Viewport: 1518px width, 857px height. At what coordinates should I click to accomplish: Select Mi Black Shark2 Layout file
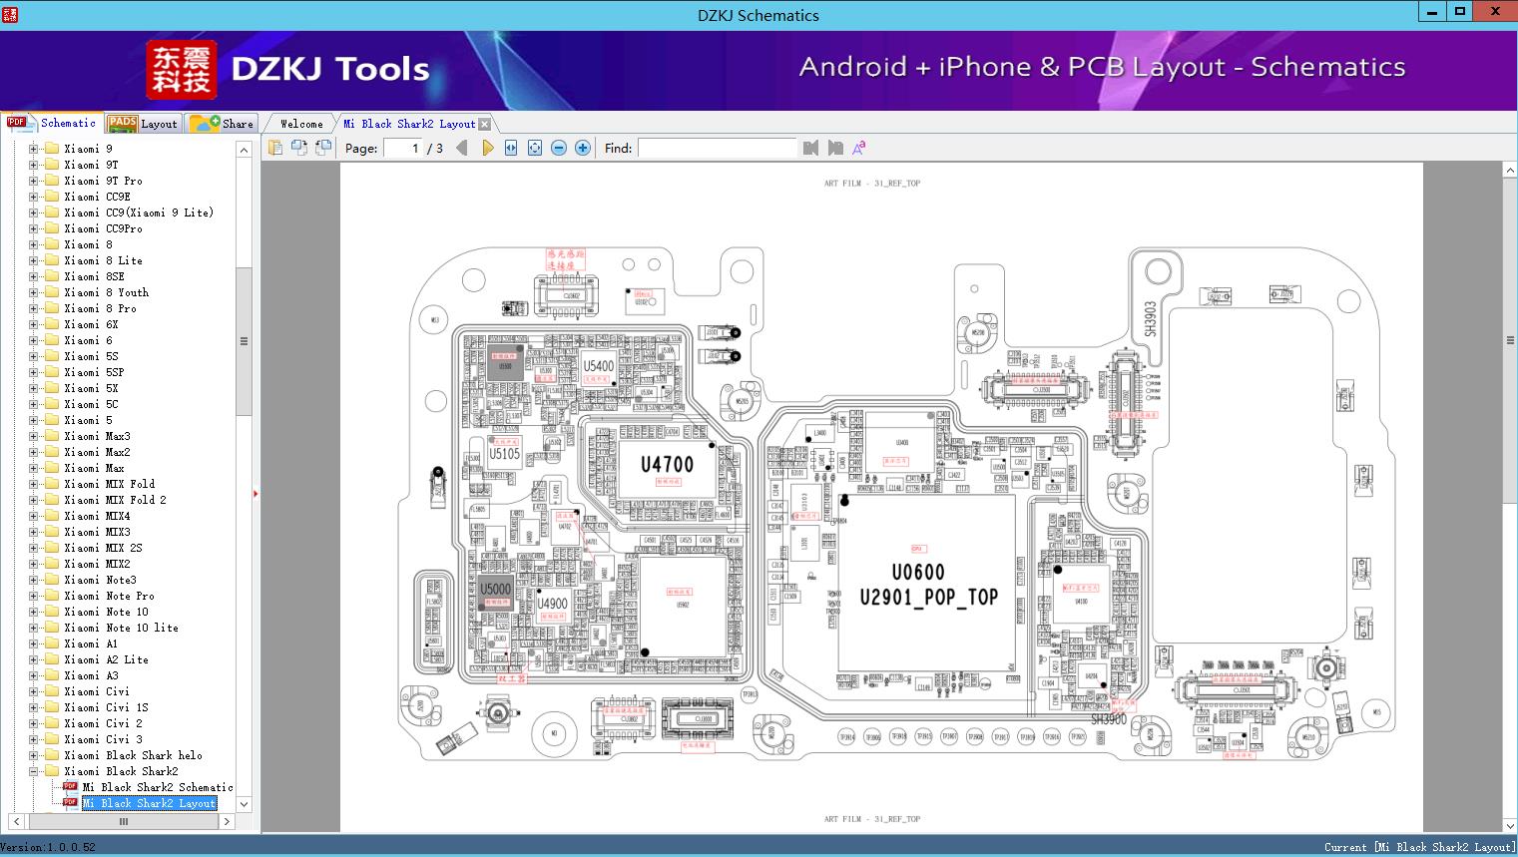150,803
